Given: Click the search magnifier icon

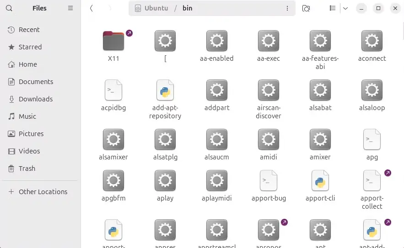Looking at the screenshot, I should tap(9, 8).
